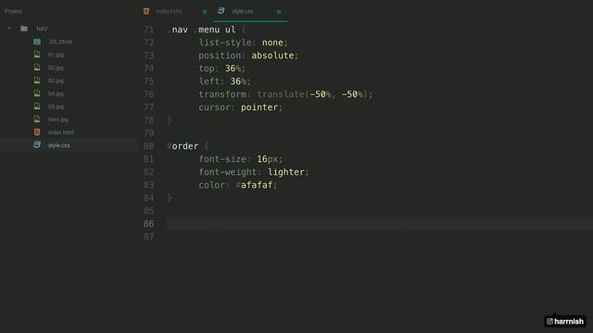593x333 pixels.
Task: Click the modified dot on index.html tab
Action: [x=205, y=12]
